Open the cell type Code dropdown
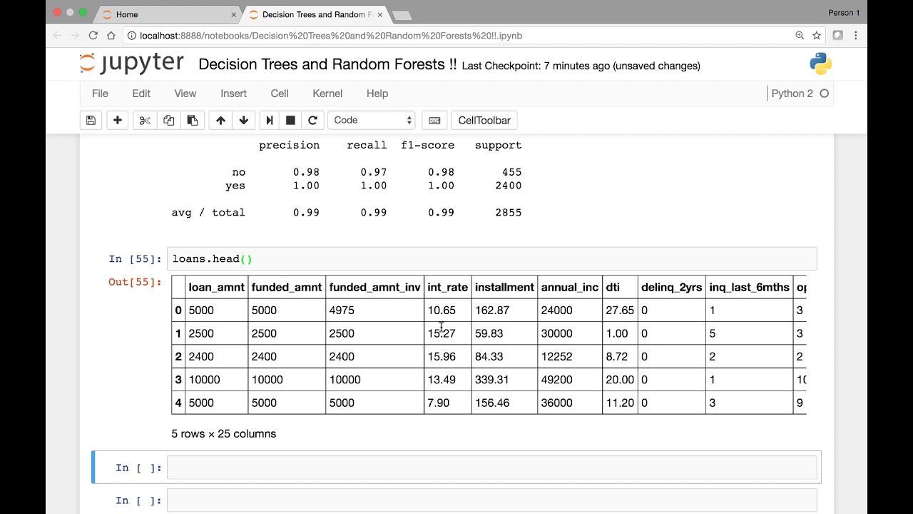The image size is (913, 514). coord(372,121)
